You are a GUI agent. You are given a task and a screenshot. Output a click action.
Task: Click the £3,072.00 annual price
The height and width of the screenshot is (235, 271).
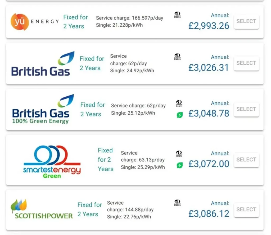point(209,164)
